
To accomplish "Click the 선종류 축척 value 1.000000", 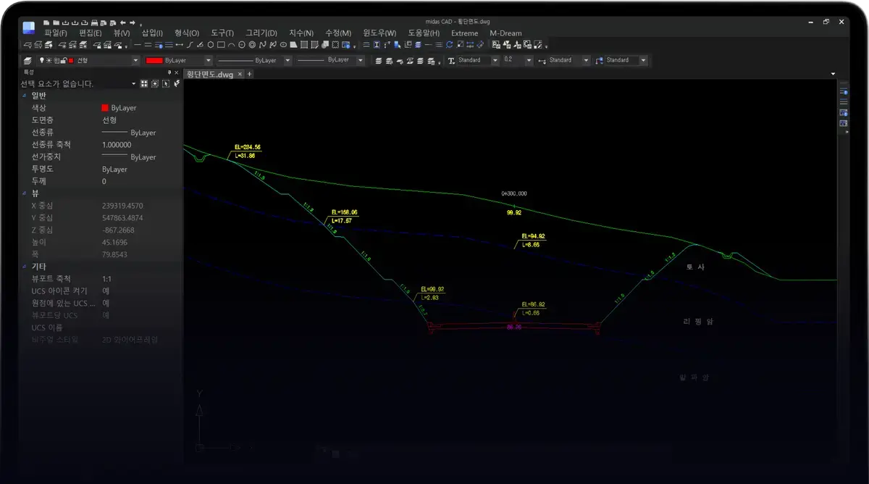I will coord(117,145).
